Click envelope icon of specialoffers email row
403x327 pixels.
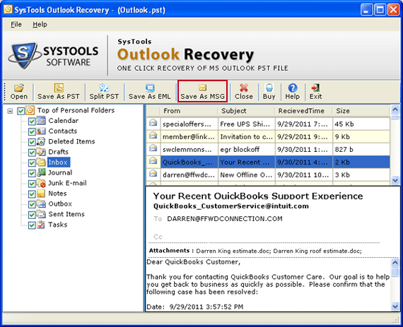(153, 122)
